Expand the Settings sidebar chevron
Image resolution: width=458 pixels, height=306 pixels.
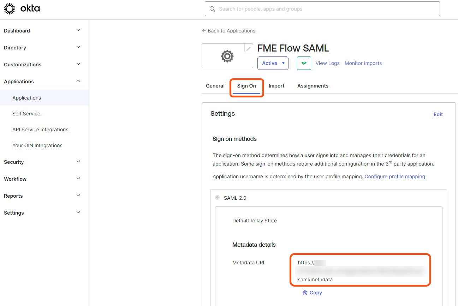[x=78, y=212]
